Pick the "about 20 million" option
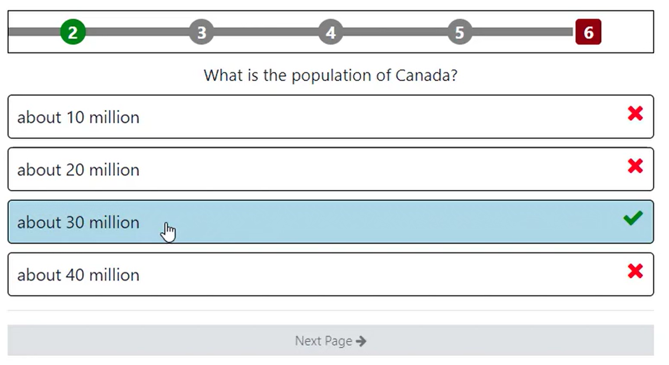 (x=78, y=170)
